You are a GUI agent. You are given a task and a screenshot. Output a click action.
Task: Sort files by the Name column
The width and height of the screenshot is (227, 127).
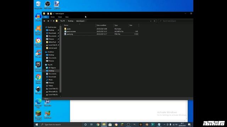point(79,25)
